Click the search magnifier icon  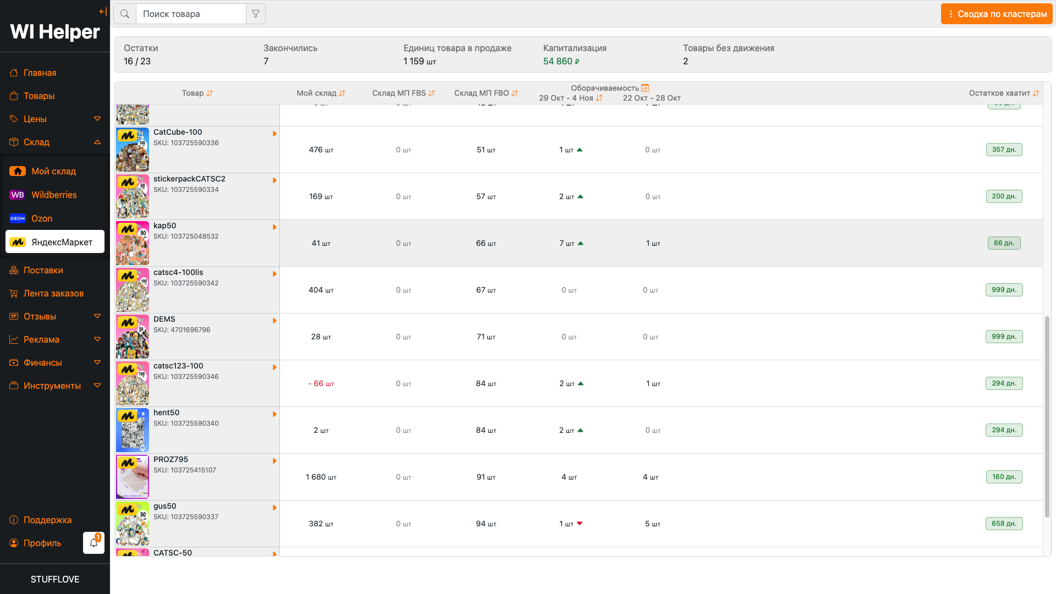tap(125, 14)
